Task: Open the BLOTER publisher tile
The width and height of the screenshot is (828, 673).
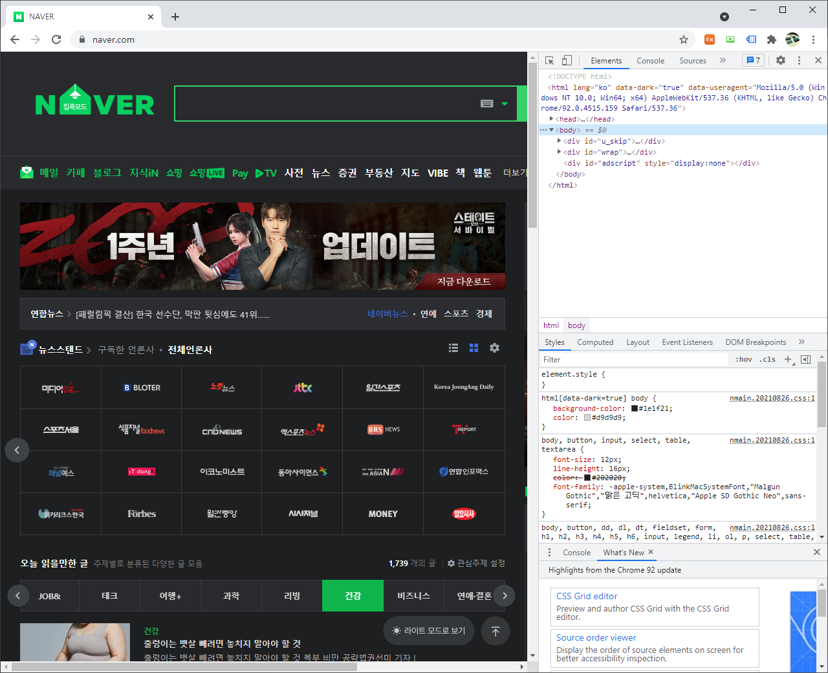Action: pyautogui.click(x=141, y=387)
